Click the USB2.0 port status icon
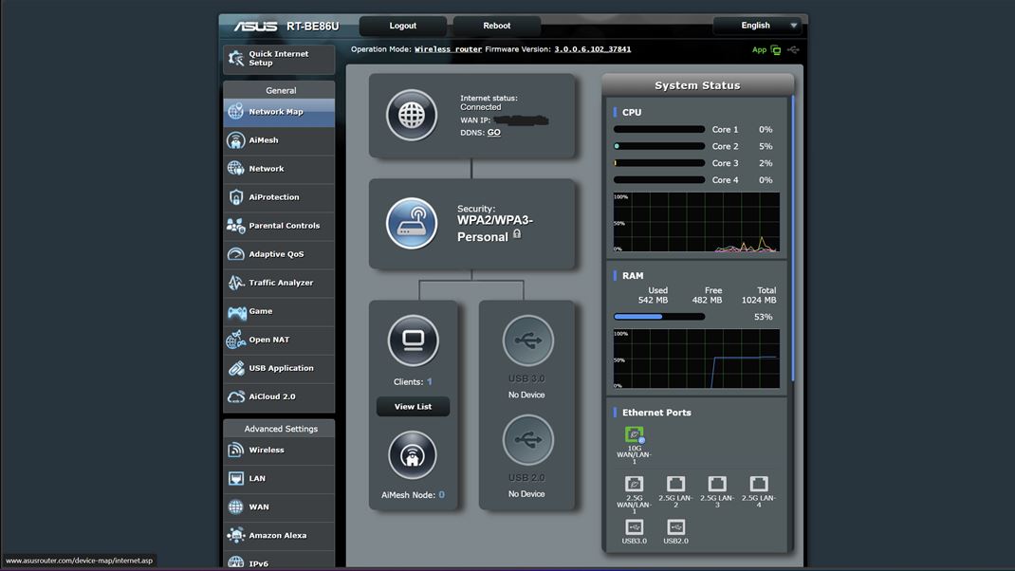This screenshot has height=571, width=1015. pos(675,527)
